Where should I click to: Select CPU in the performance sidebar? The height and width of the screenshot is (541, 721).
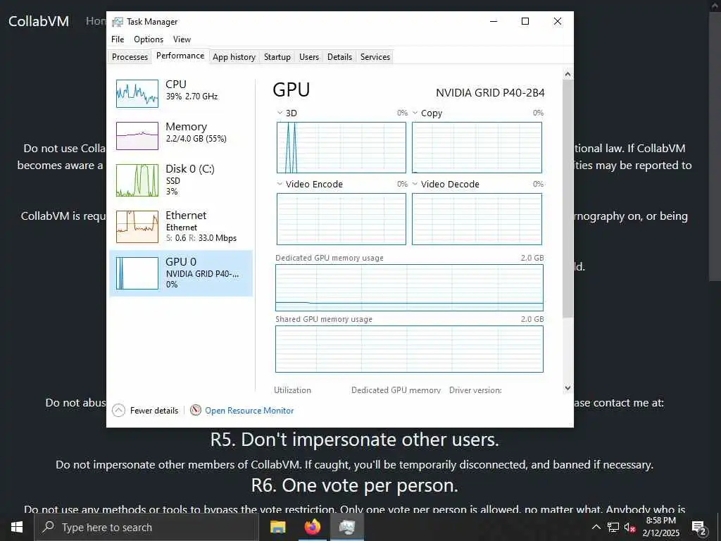point(181,94)
